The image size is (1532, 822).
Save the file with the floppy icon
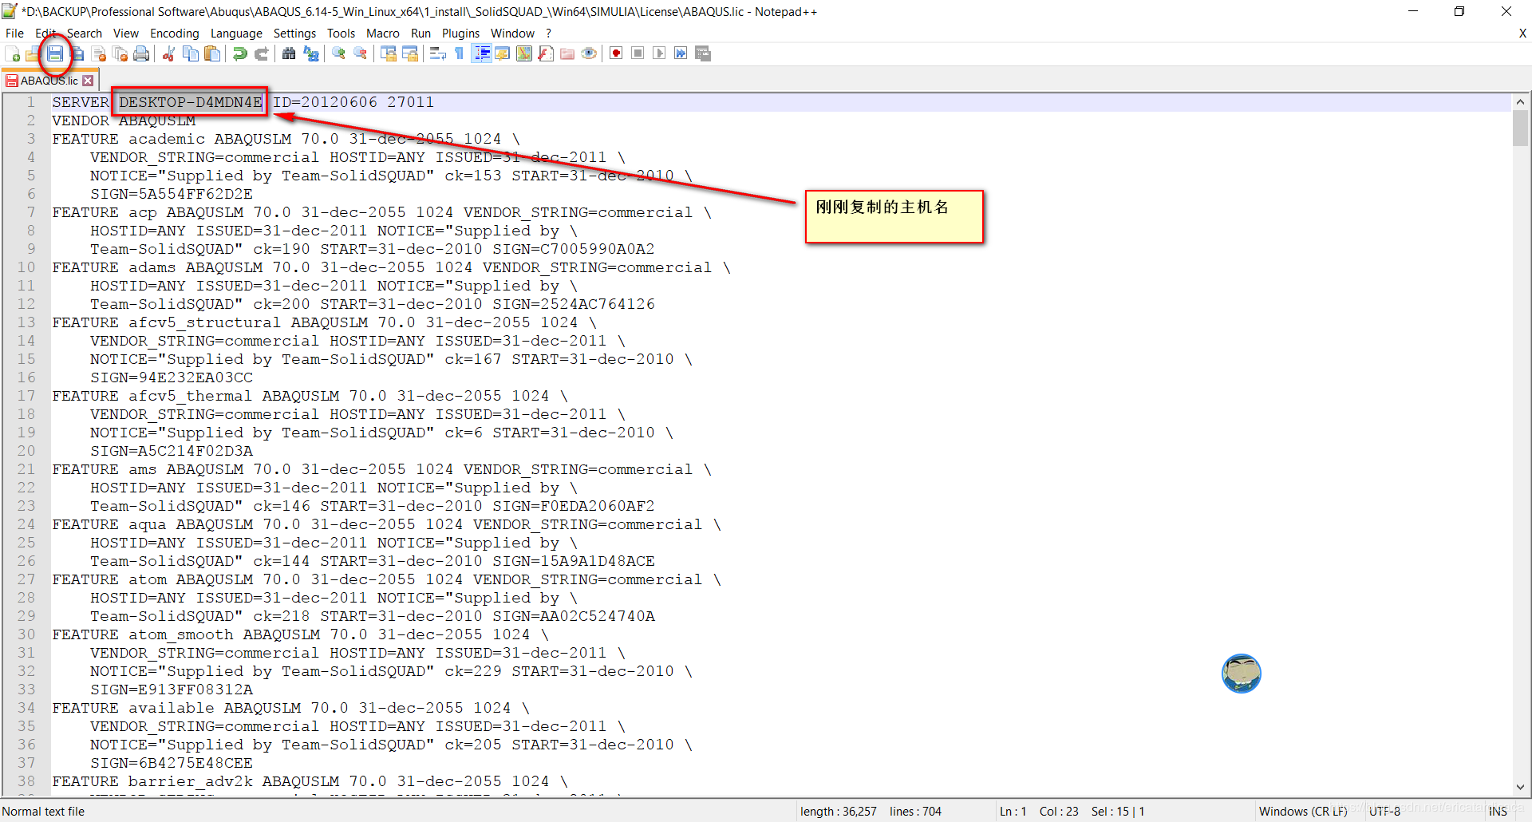coord(55,53)
